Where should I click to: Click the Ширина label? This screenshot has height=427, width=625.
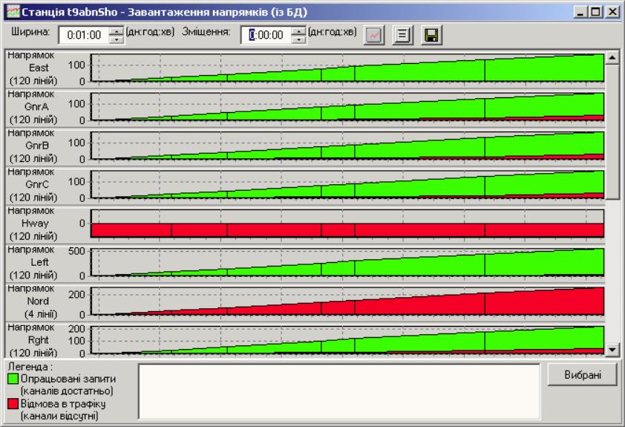(30, 31)
